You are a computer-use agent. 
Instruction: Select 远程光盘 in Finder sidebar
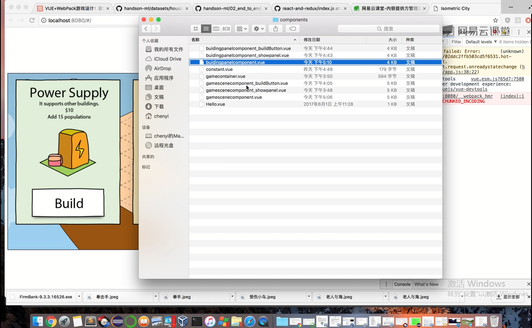(x=160, y=145)
